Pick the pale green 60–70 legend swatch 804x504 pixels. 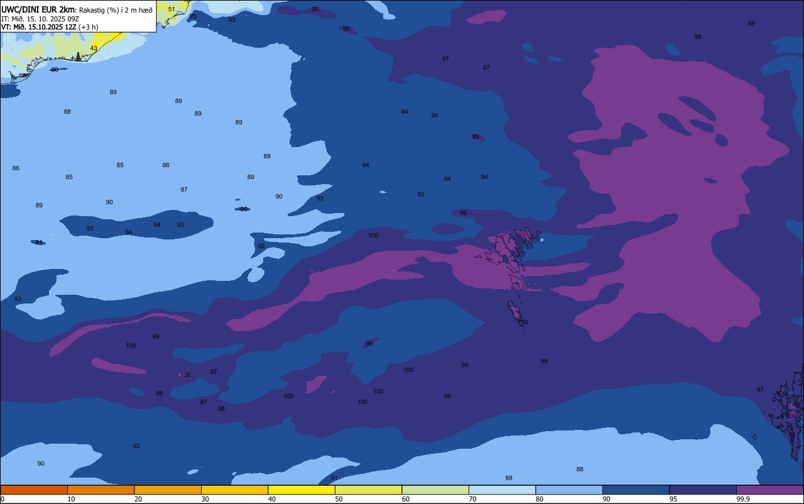point(435,490)
